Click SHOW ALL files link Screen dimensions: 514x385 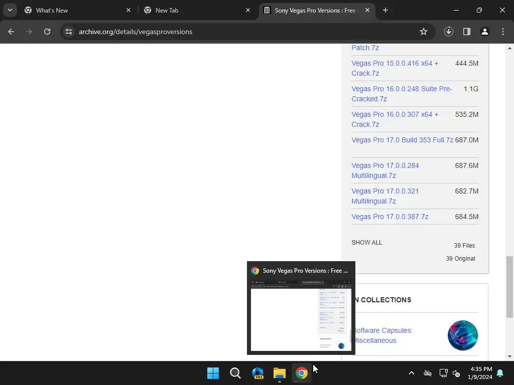pos(366,242)
